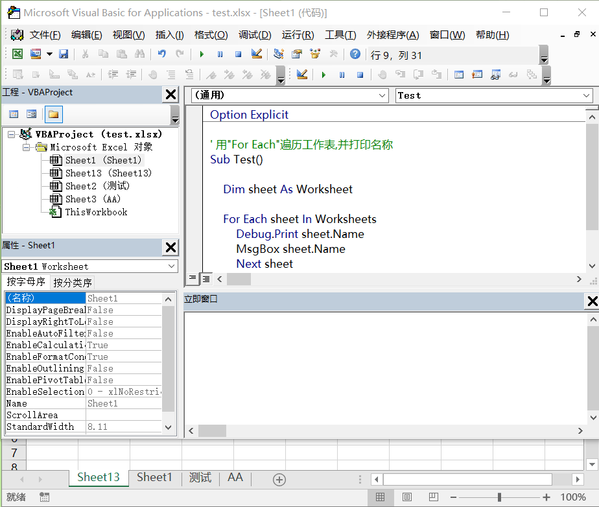Click the debug toolbar Run Sub play icon

[x=323, y=75]
